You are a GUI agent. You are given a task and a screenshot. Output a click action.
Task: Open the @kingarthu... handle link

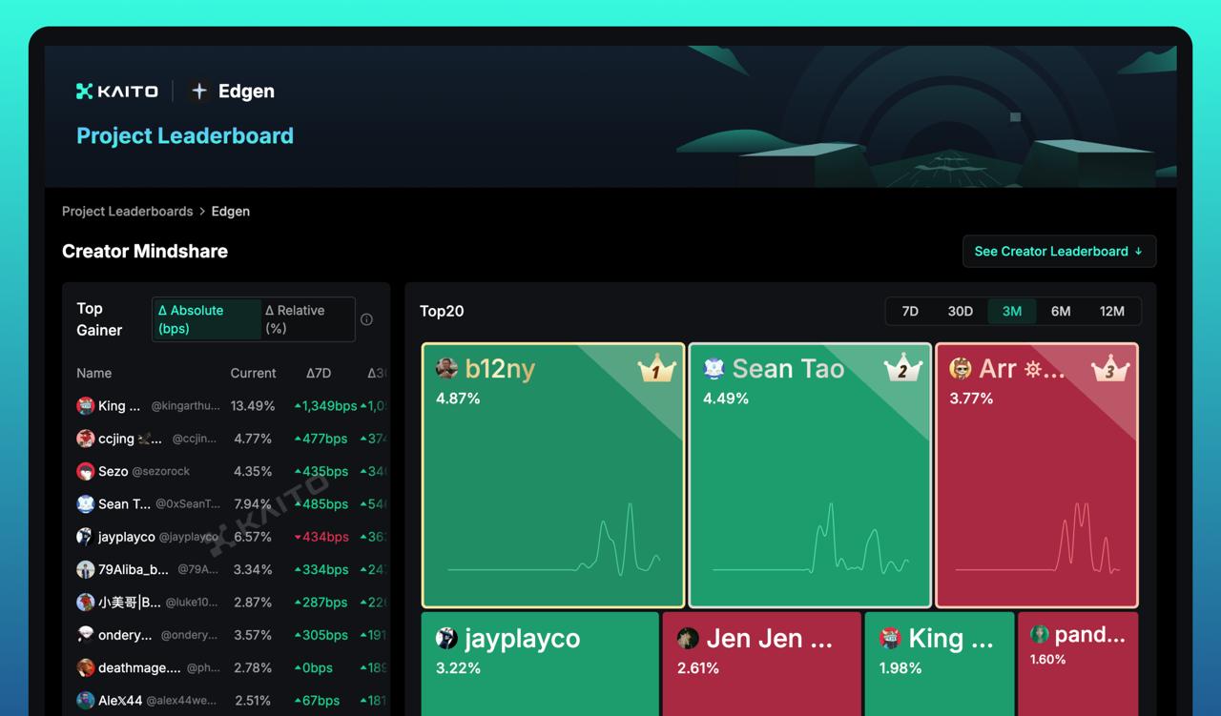(x=185, y=406)
